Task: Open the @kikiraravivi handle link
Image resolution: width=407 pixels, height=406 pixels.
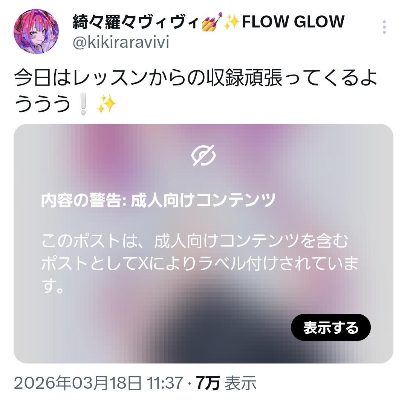Action: [x=121, y=42]
